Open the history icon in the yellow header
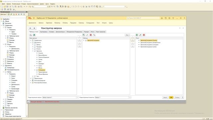This screenshot has width=213, height=120. pyautogui.click(x=166, y=18)
